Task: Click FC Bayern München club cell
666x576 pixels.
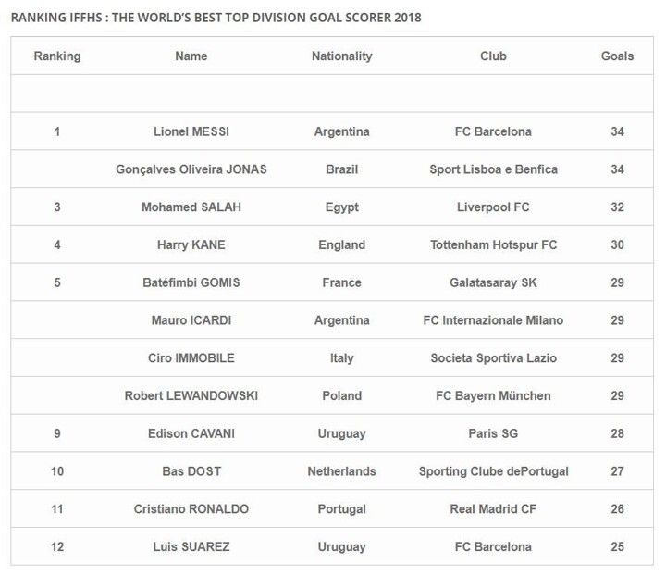Action: (493, 396)
